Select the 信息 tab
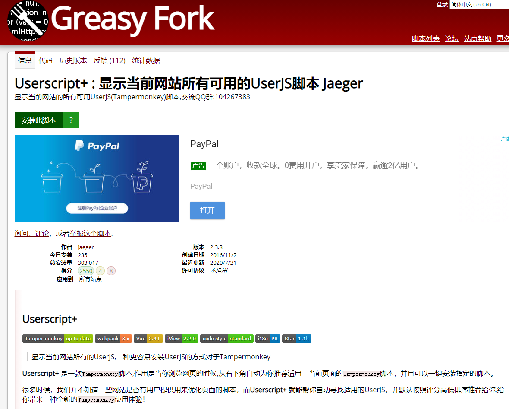The height and width of the screenshot is (409, 509). 25,60
